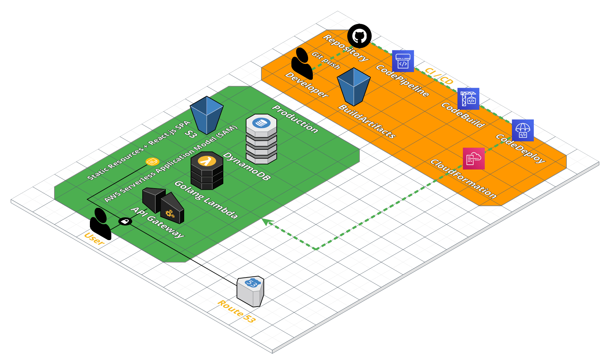Viewport: 610px width, 361px height.
Task: Click 'AWS Serverless Application Model (SAM)' text
Action: 171,164
